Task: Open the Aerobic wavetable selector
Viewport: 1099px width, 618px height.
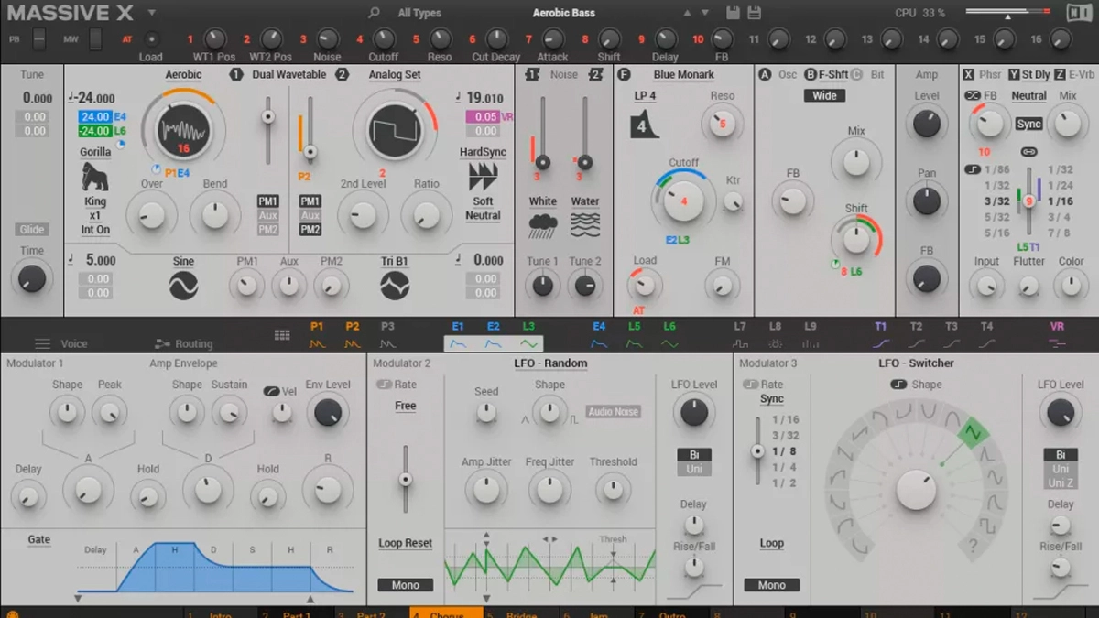Action: pos(183,75)
